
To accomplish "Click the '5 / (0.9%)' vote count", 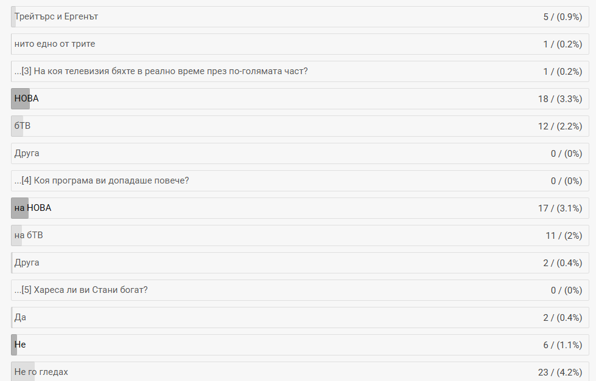I will 562,16.
